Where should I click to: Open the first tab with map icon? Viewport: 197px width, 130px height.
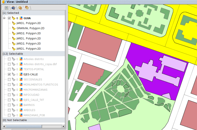point(6,7)
